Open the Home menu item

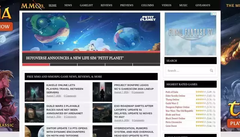(x=52, y=5)
